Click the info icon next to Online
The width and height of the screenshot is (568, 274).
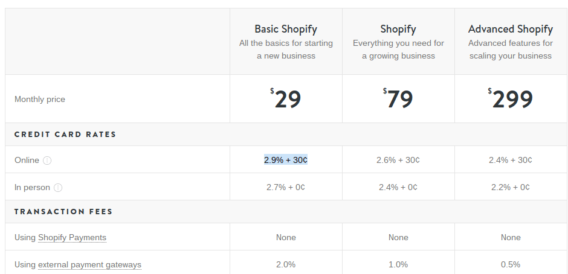(47, 161)
